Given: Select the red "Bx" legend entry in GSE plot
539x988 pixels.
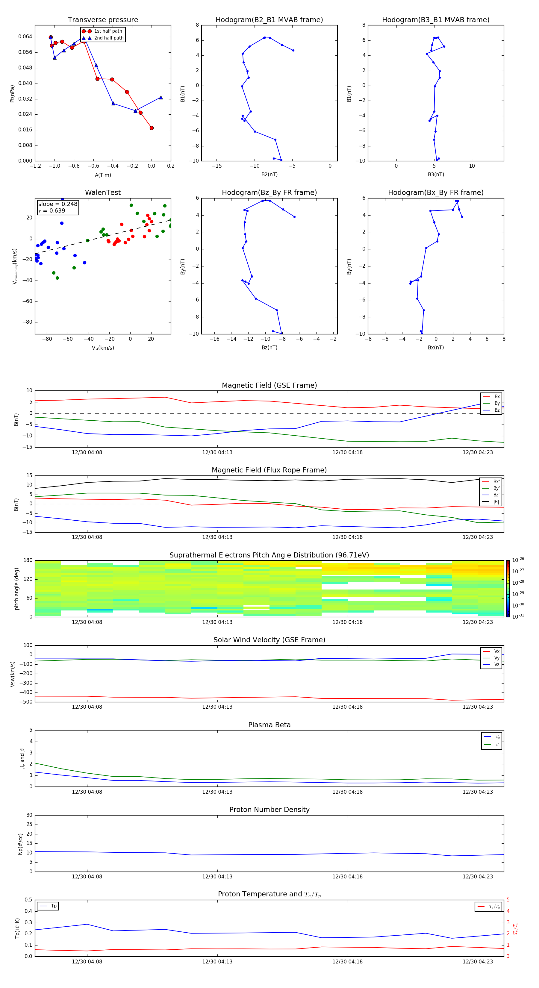Looking at the screenshot, I should click(491, 397).
